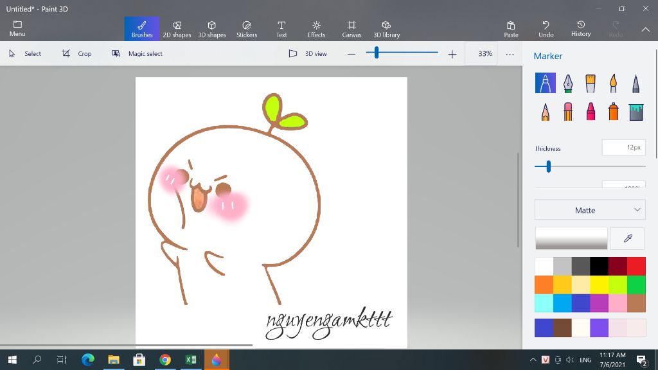This screenshot has width=658, height=370.
Task: Open Microsoft Edge from the taskbar
Action: [x=87, y=360]
